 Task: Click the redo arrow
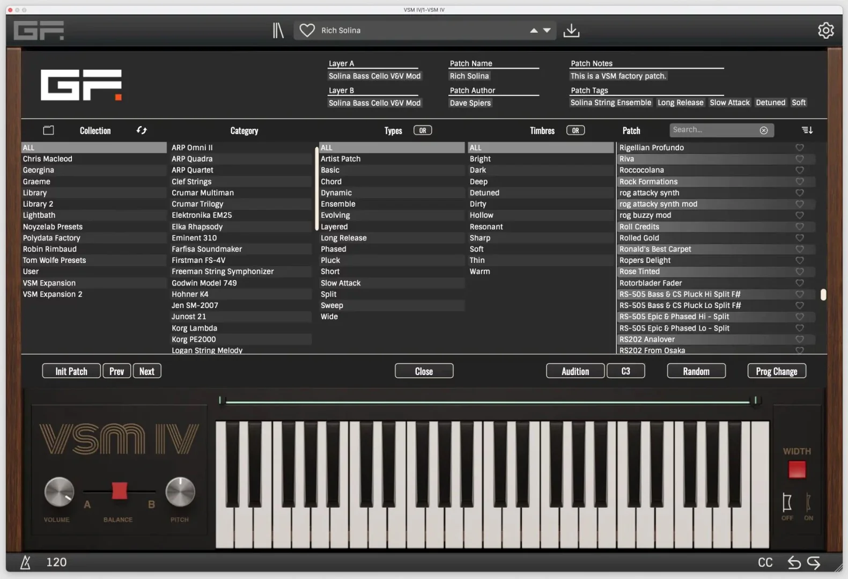pos(814,562)
